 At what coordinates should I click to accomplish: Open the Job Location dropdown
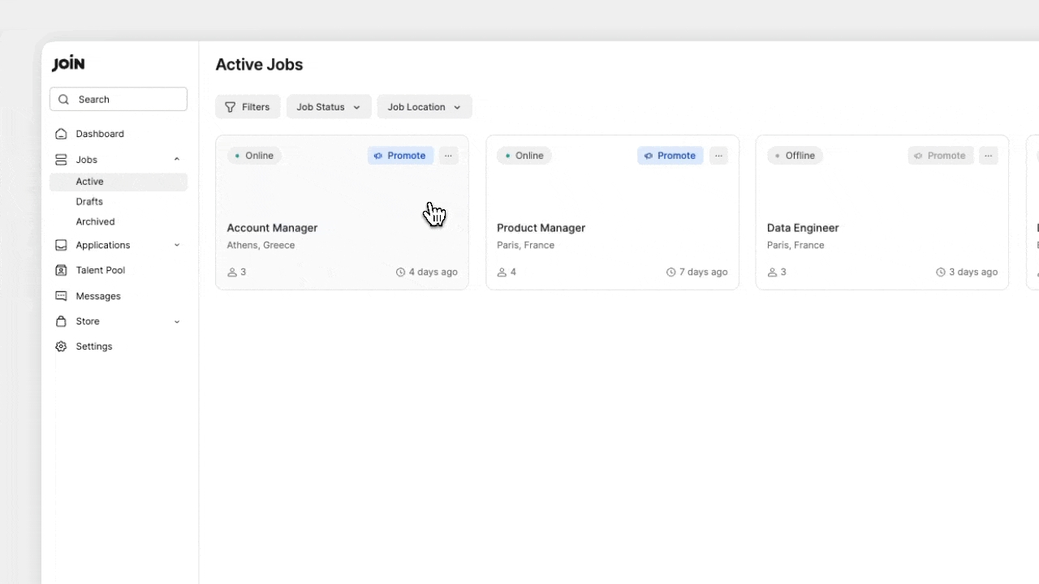(x=424, y=107)
